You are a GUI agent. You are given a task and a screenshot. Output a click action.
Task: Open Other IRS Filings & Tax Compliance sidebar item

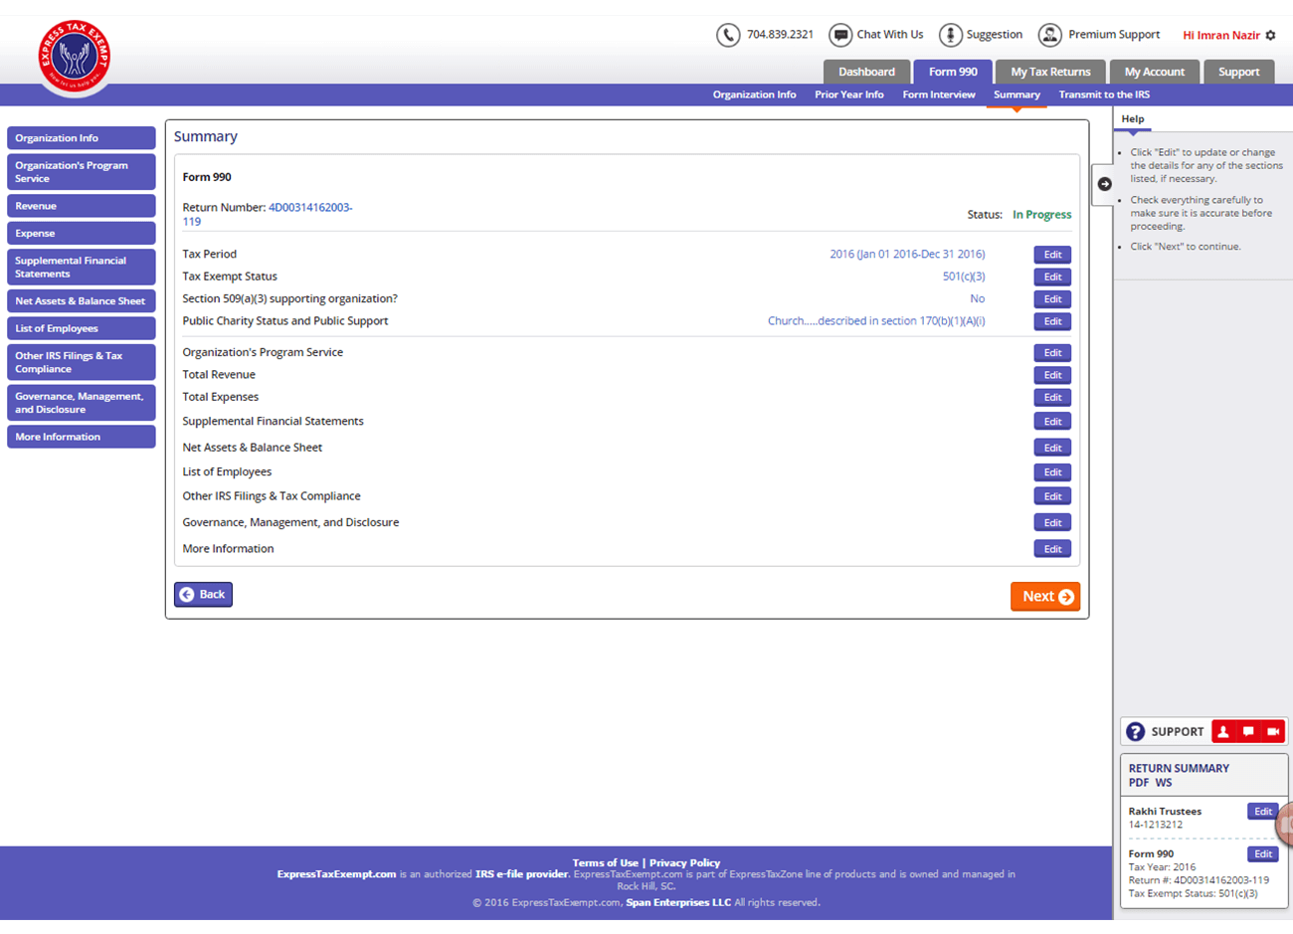coord(82,362)
